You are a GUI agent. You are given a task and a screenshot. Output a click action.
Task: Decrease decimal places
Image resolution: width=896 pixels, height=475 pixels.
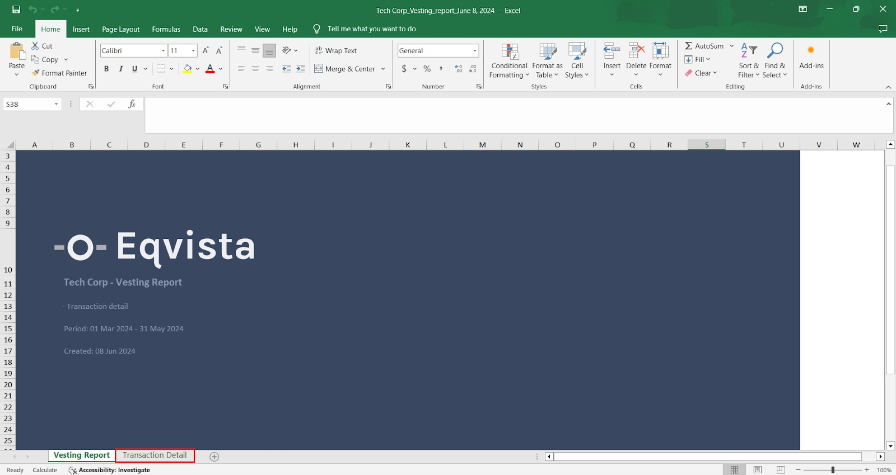tap(473, 68)
